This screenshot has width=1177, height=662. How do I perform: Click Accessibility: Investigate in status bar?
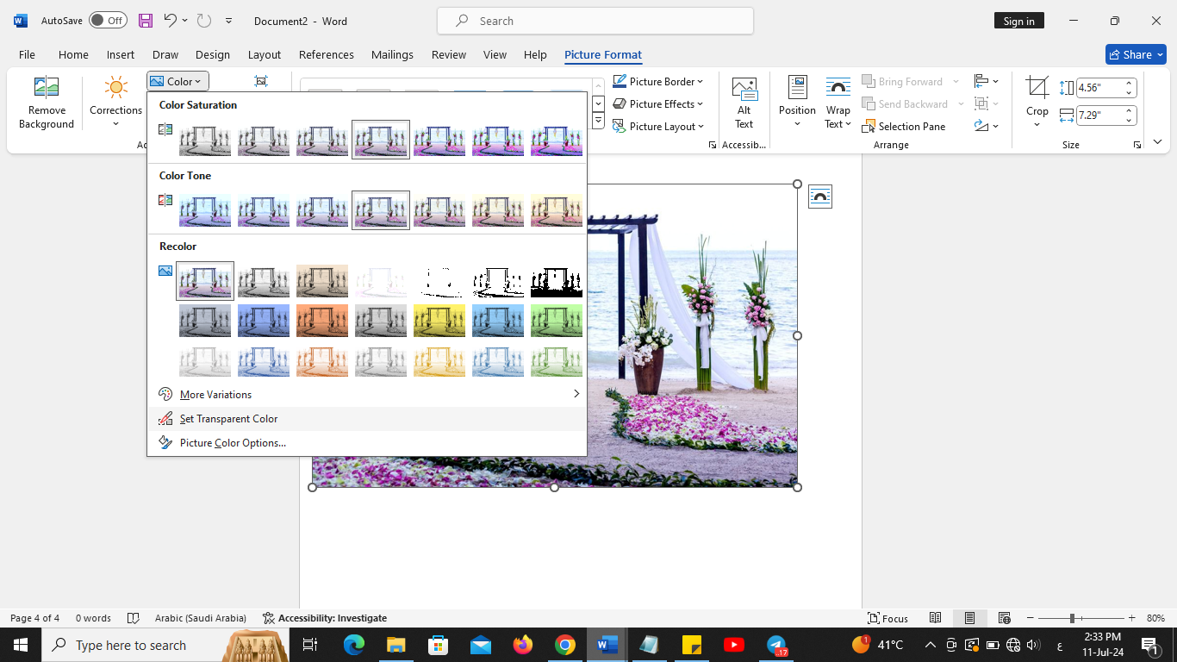point(325,618)
